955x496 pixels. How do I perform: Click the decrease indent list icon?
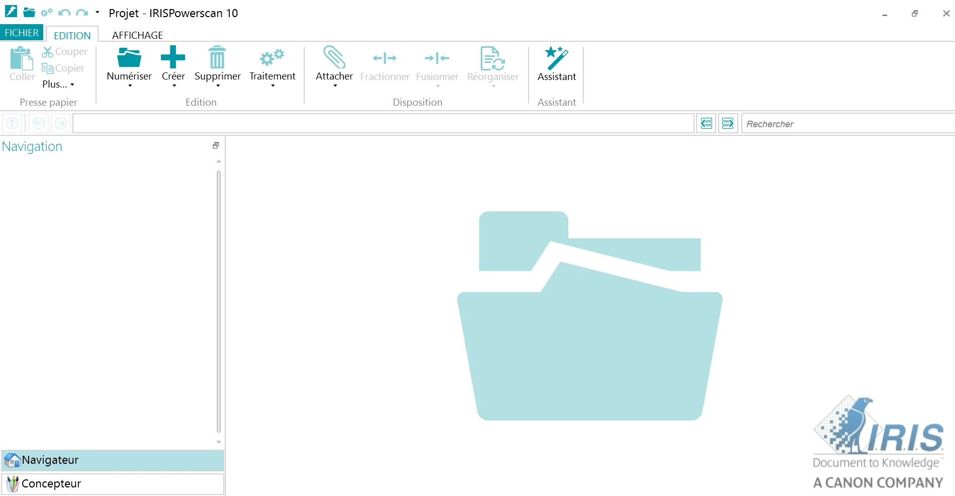pyautogui.click(x=707, y=123)
